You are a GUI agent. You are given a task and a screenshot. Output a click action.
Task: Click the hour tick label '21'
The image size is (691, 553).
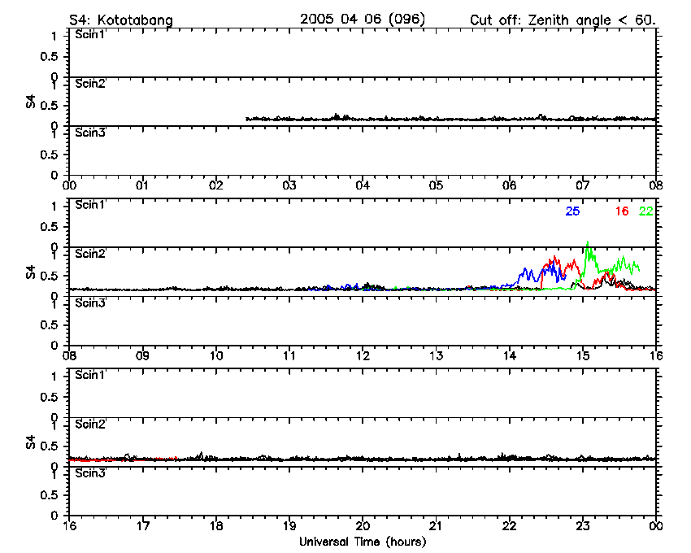(436, 526)
